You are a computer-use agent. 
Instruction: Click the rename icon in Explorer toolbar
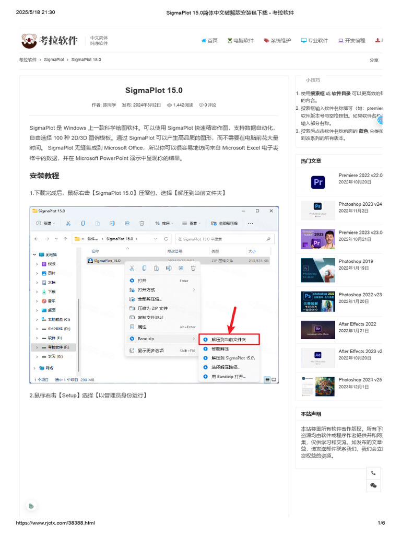pyautogui.click(x=112, y=224)
